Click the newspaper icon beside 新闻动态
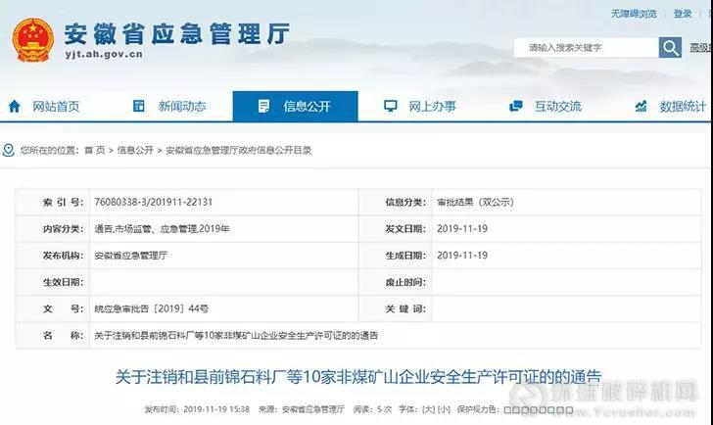Viewport: 713px width, 425px height. (x=141, y=107)
